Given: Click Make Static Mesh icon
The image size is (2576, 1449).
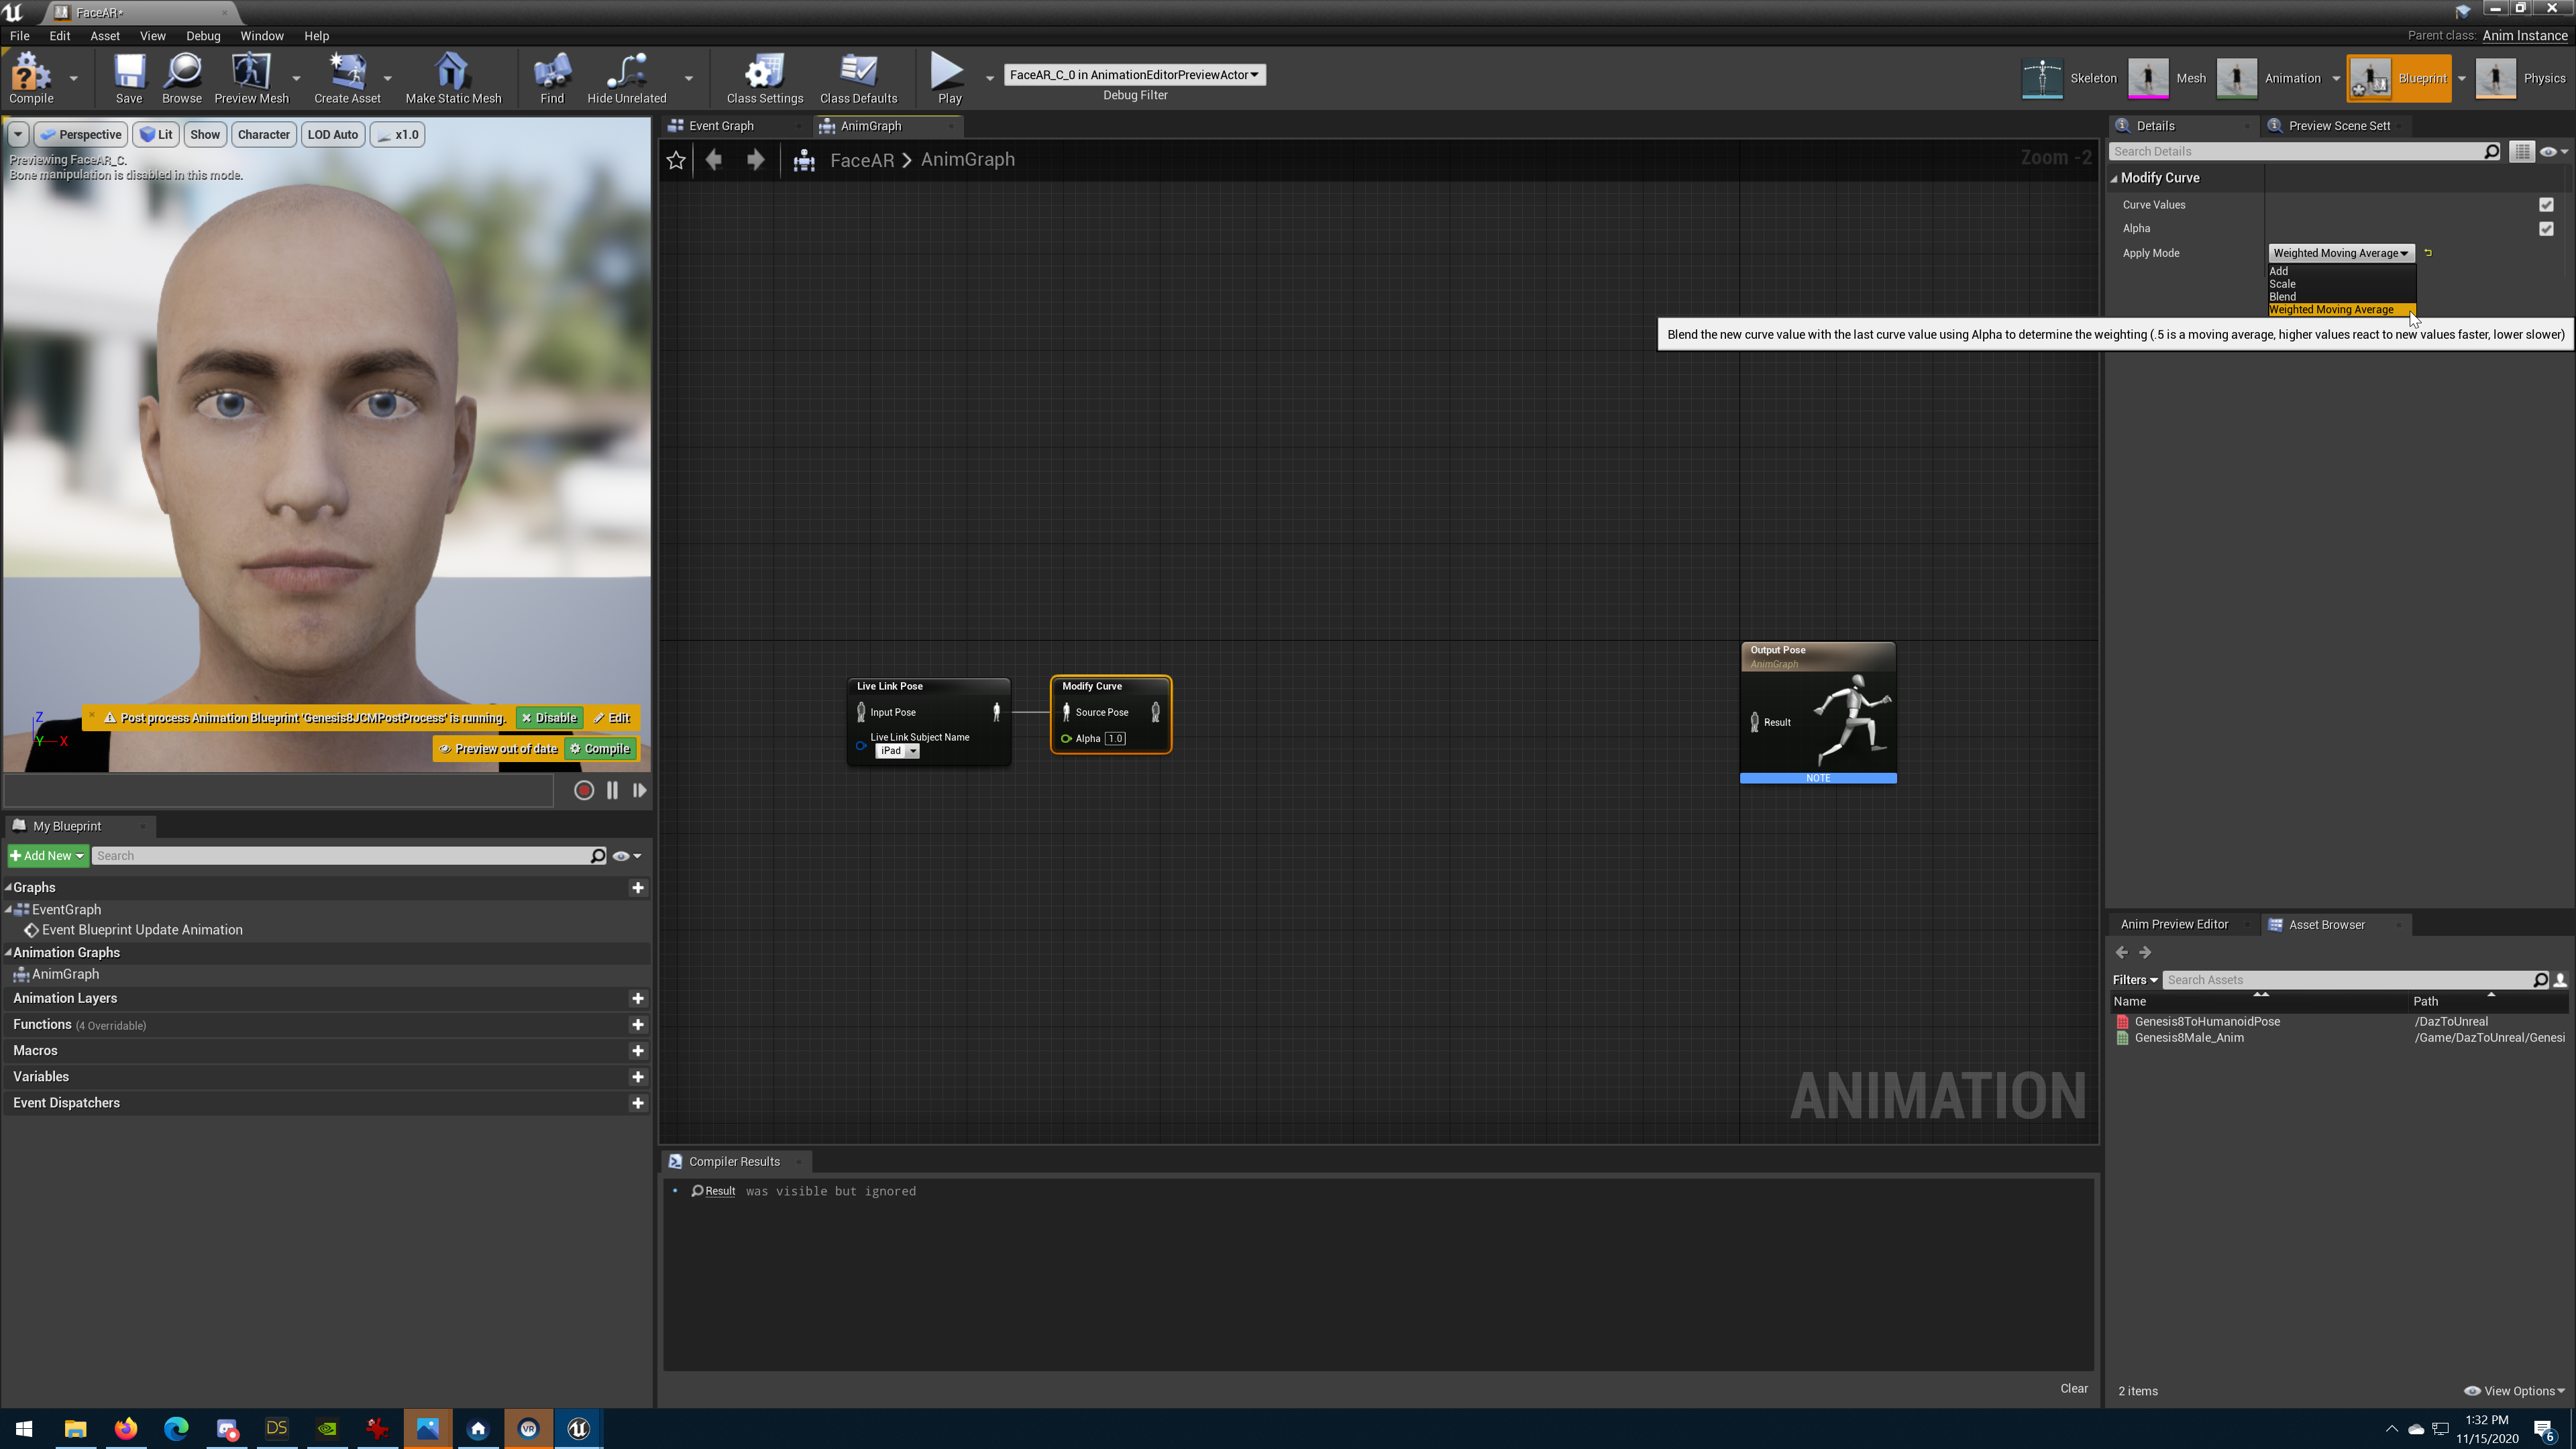Looking at the screenshot, I should (453, 78).
